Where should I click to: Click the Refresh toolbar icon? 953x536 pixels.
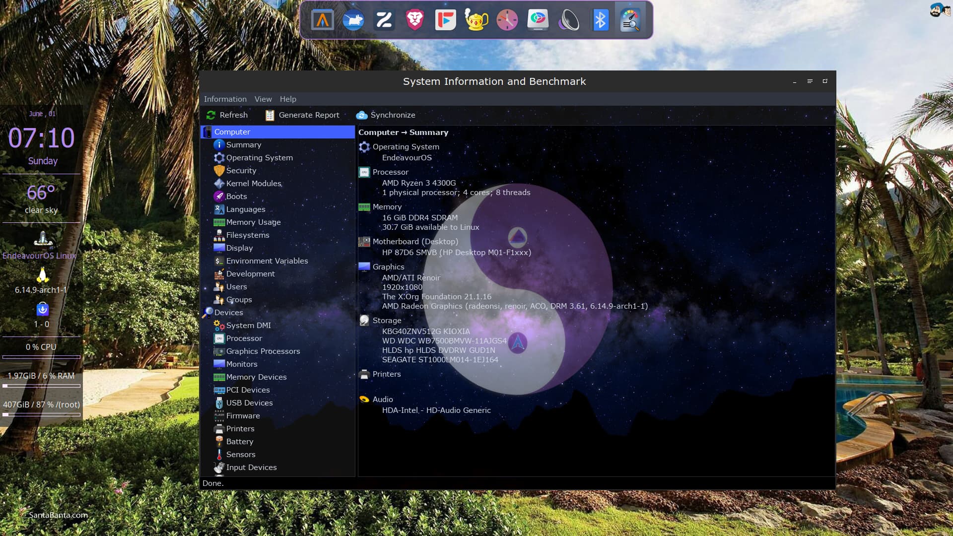211,115
